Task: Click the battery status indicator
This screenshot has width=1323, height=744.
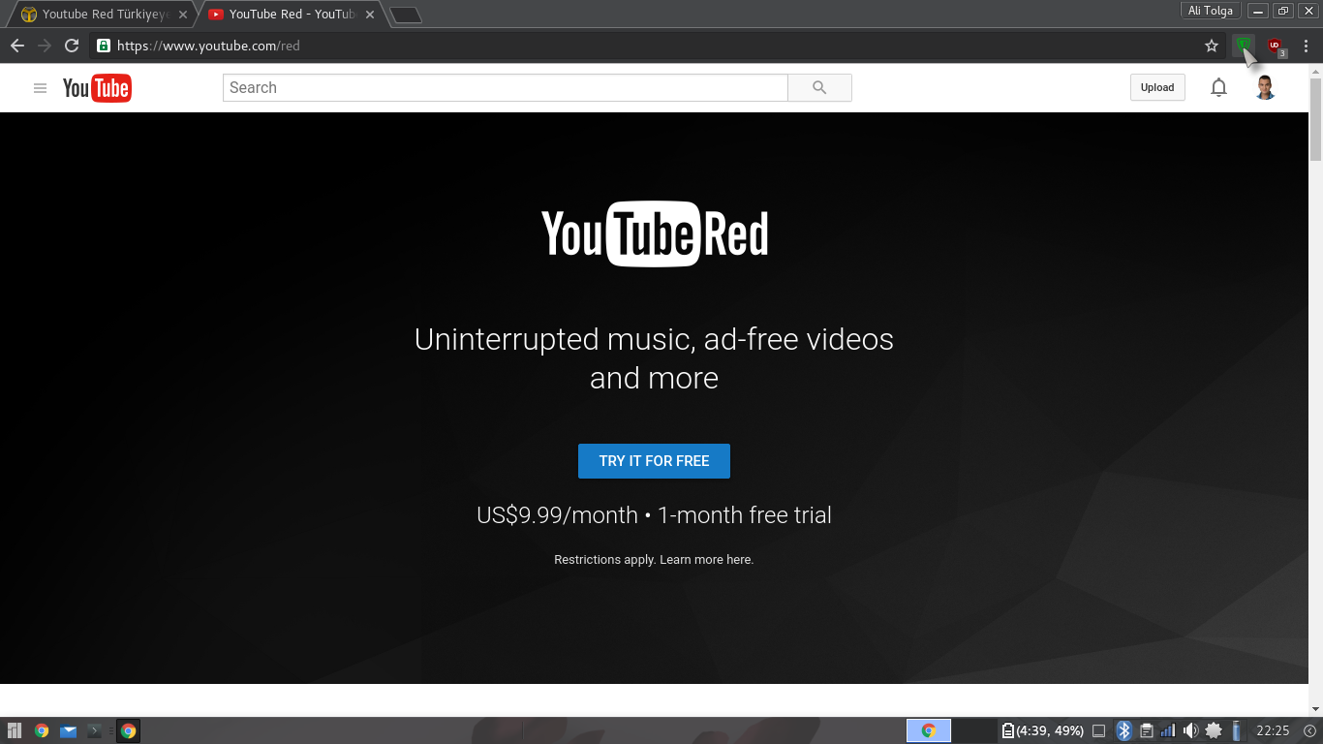Action: point(1043,730)
